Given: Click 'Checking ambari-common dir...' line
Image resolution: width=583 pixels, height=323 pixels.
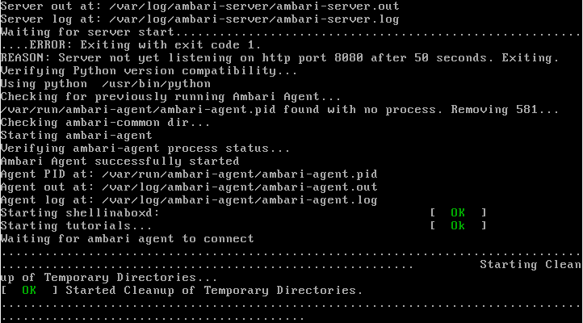Looking at the screenshot, I should (105, 122).
